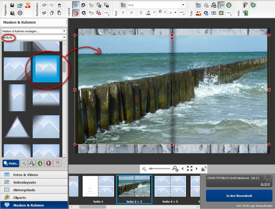Click the insert text box icon
Image resolution: width=275 pixels, height=209 pixels.
click(123, 5)
